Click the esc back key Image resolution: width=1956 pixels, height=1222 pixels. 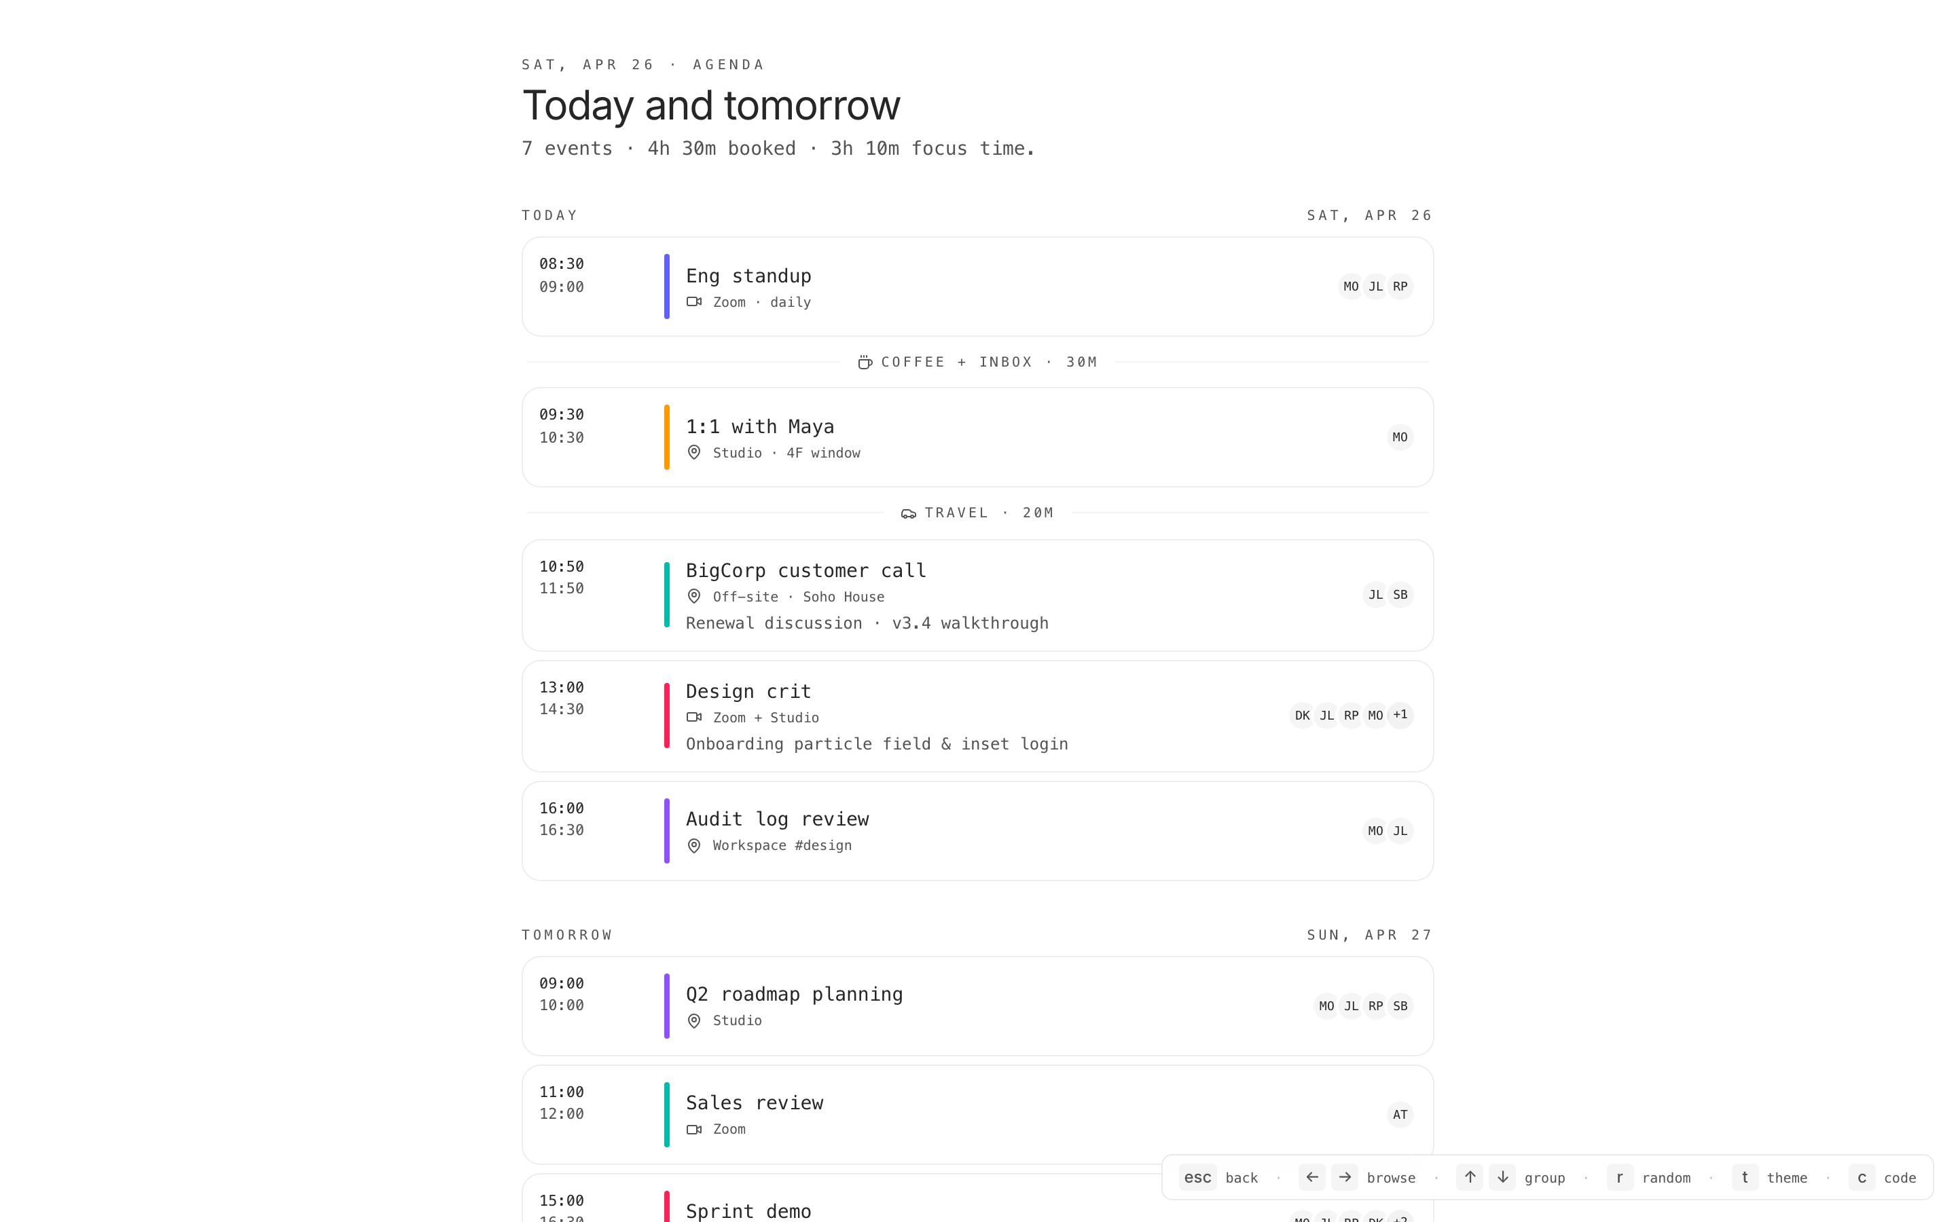tap(1197, 1178)
